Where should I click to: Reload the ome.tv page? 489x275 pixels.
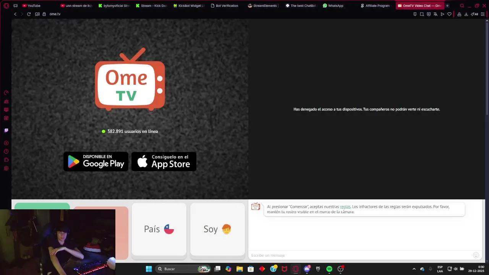click(x=29, y=14)
